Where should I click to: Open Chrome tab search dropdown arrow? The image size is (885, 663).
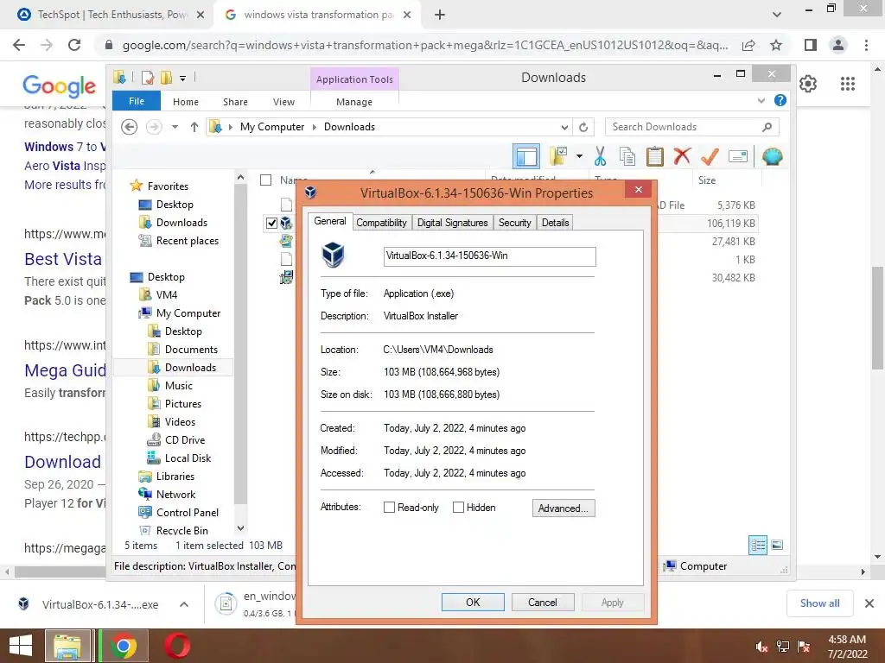pos(777,15)
